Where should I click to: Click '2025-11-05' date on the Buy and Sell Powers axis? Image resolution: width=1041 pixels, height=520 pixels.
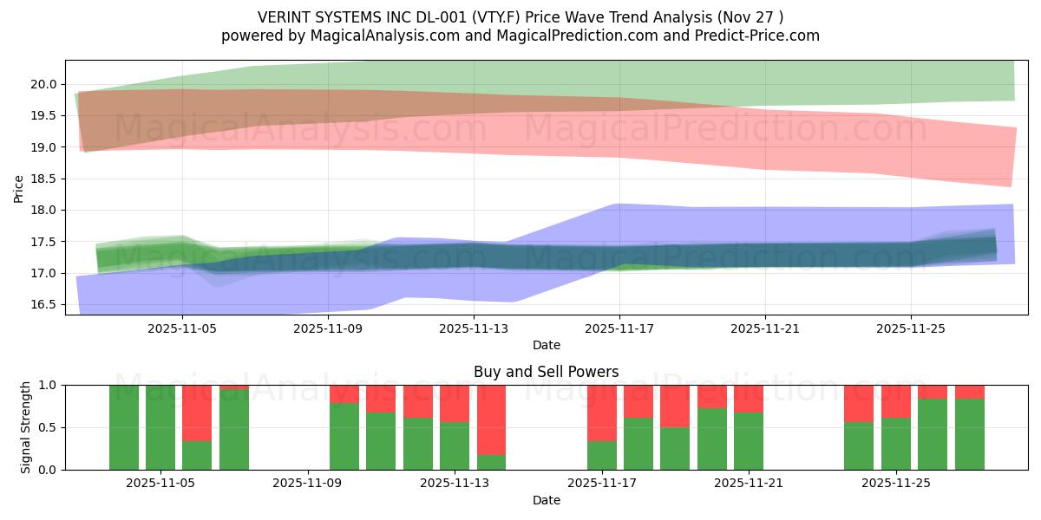click(160, 484)
